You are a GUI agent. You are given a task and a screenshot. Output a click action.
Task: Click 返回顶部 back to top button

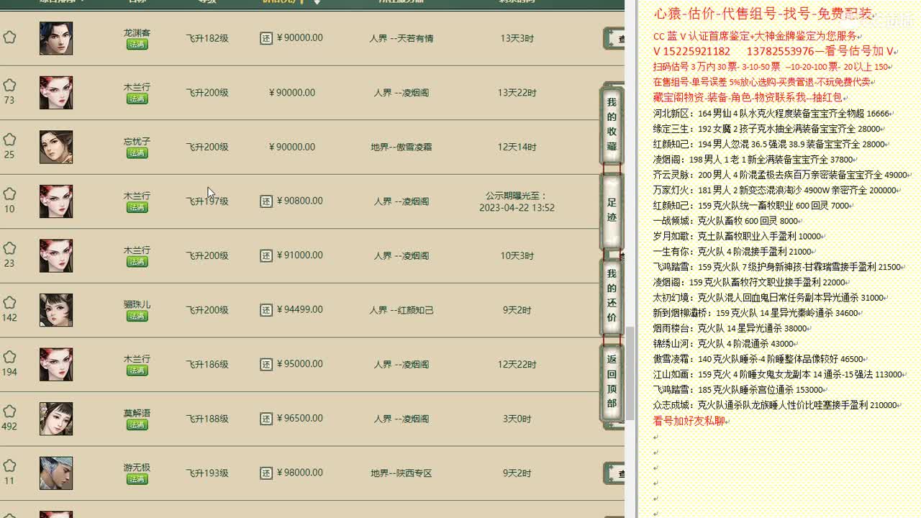pyautogui.click(x=612, y=381)
